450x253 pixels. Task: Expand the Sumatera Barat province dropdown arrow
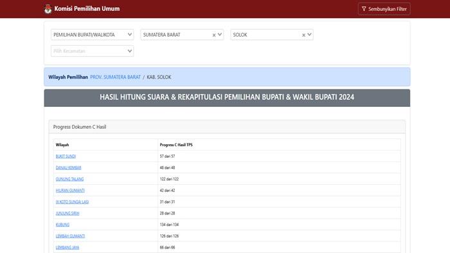[x=220, y=35]
